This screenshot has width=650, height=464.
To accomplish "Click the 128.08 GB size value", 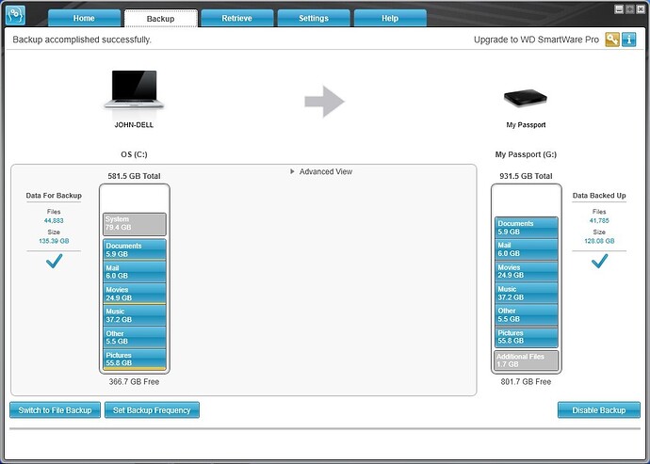I will coord(599,241).
